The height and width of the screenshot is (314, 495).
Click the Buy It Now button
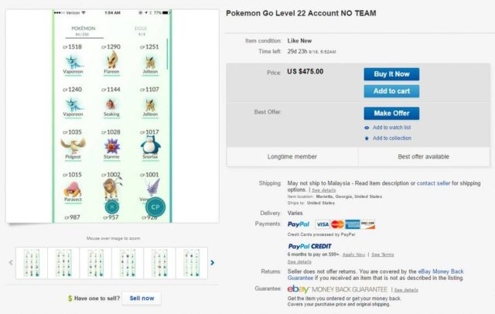click(391, 74)
